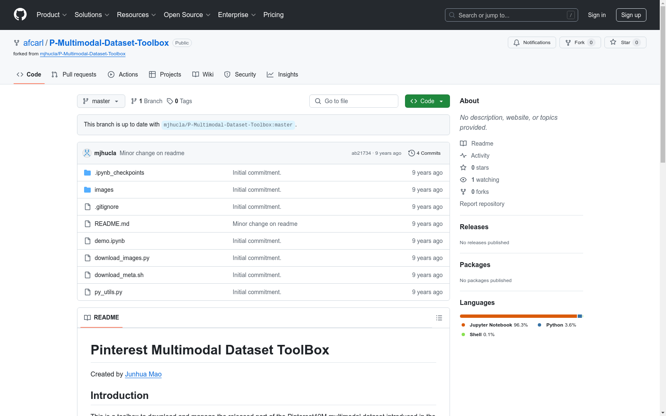The image size is (666, 416).
Task: Expand the Open Source menu
Action: pyautogui.click(x=187, y=15)
